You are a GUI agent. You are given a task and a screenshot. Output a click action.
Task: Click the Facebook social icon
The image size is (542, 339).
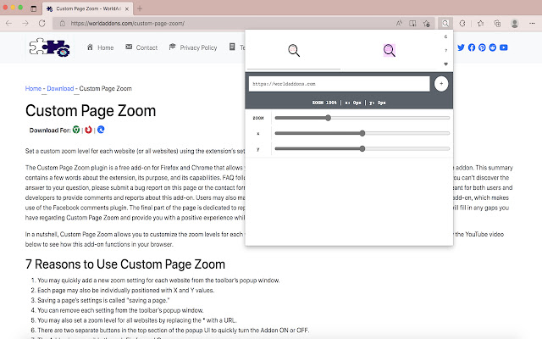[472, 47]
